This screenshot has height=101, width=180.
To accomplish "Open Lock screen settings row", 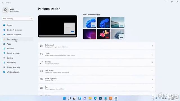I will point(96,71).
